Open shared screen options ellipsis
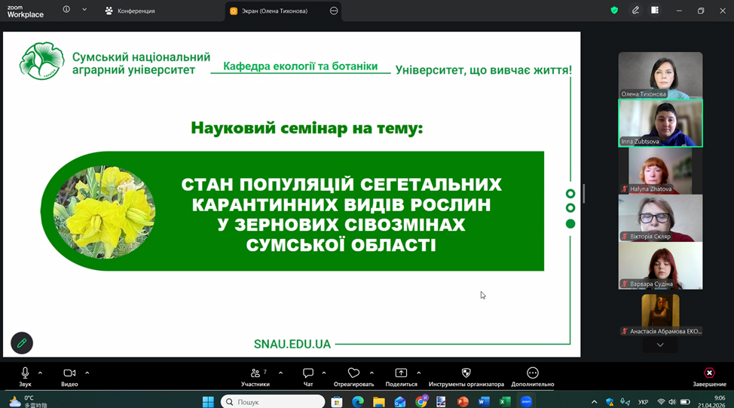The image size is (734, 408). [x=334, y=11]
